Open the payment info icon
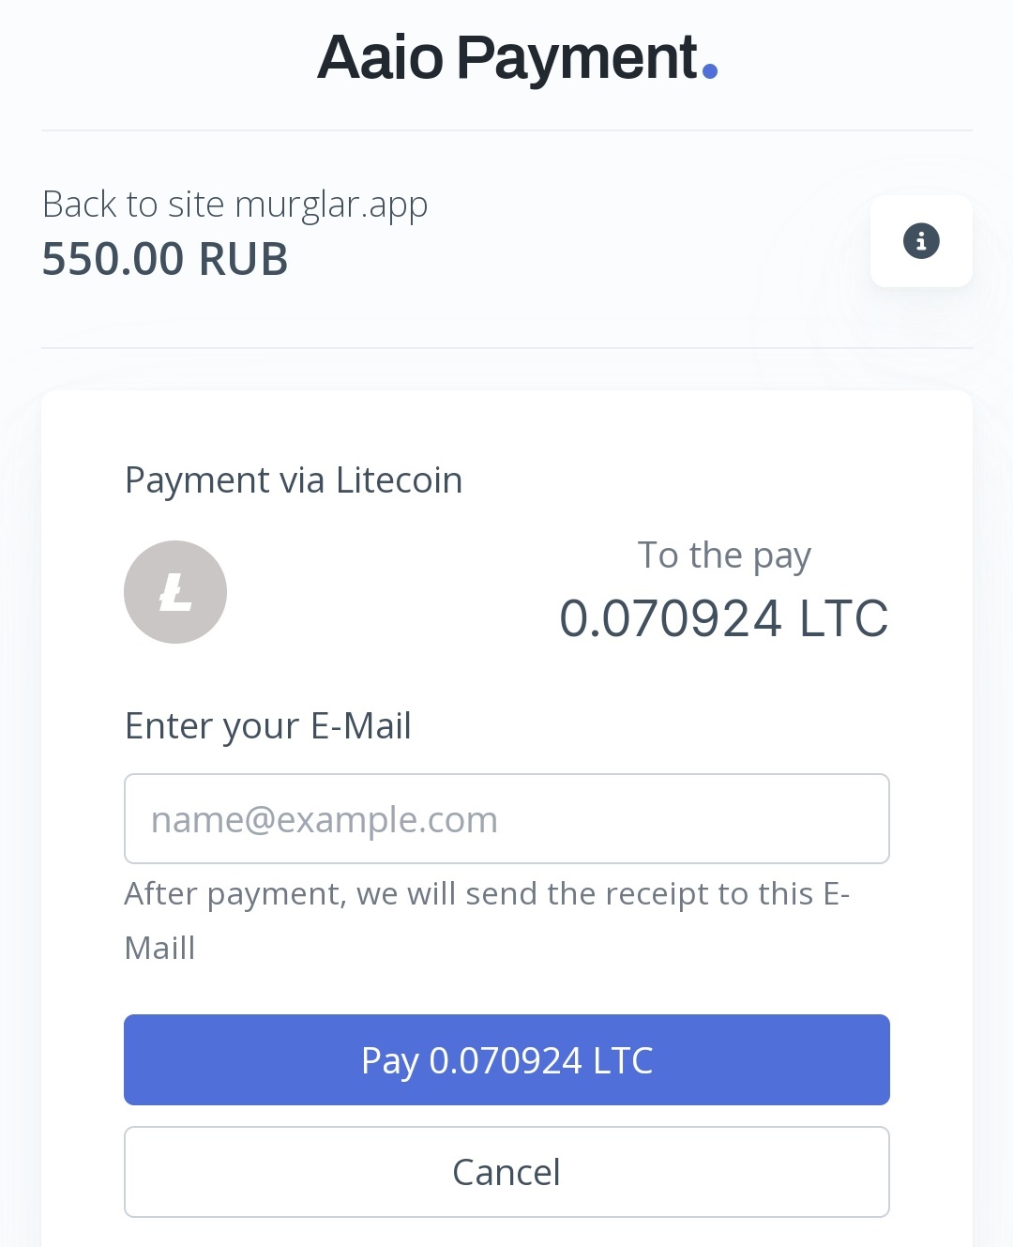Viewport: 1013px width, 1247px height. pyautogui.click(x=921, y=241)
